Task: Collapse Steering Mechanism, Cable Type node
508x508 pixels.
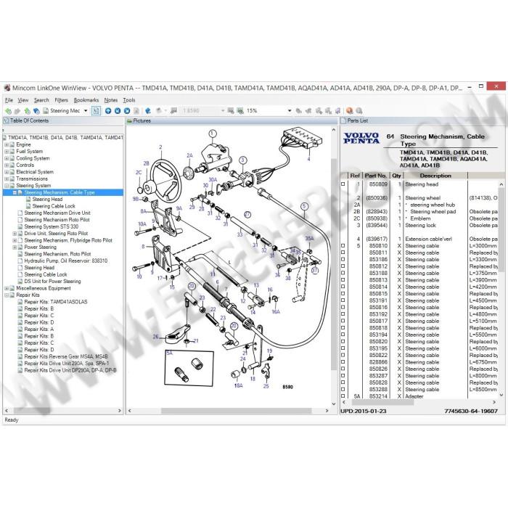Action: [15, 192]
